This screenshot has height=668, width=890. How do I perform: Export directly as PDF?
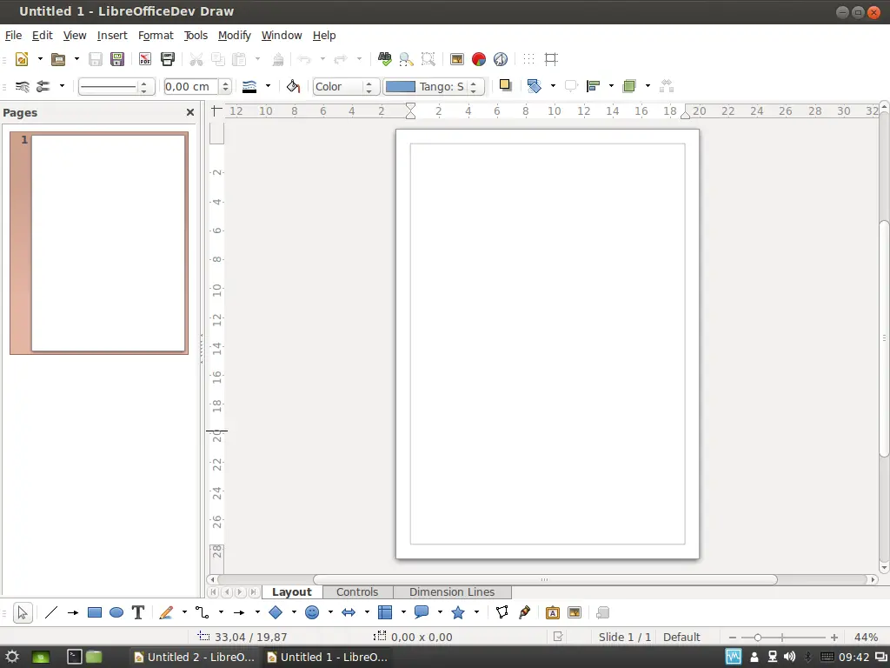pos(145,59)
